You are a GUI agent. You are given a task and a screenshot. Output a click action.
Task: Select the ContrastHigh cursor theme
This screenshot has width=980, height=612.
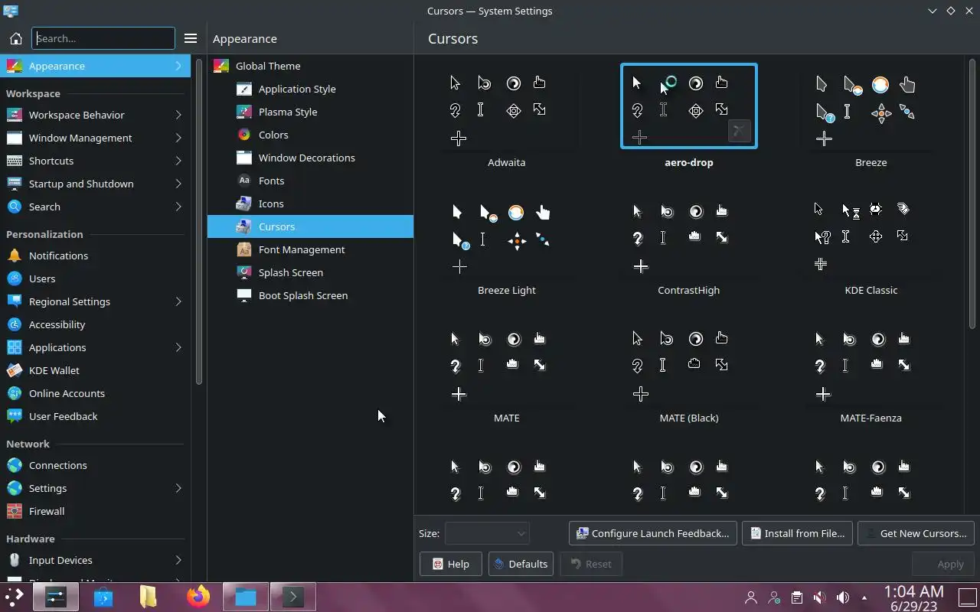(x=688, y=245)
